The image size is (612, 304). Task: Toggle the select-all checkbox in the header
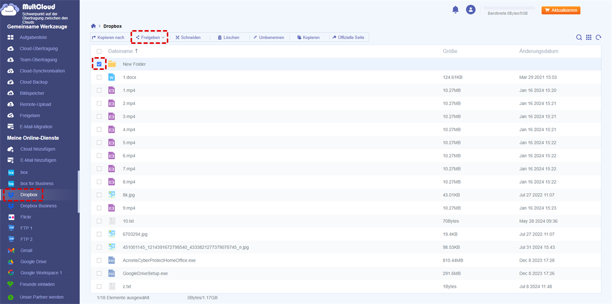(x=99, y=52)
